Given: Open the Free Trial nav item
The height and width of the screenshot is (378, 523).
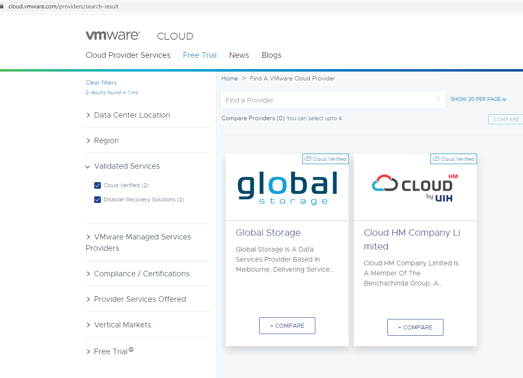Looking at the screenshot, I should (x=200, y=55).
